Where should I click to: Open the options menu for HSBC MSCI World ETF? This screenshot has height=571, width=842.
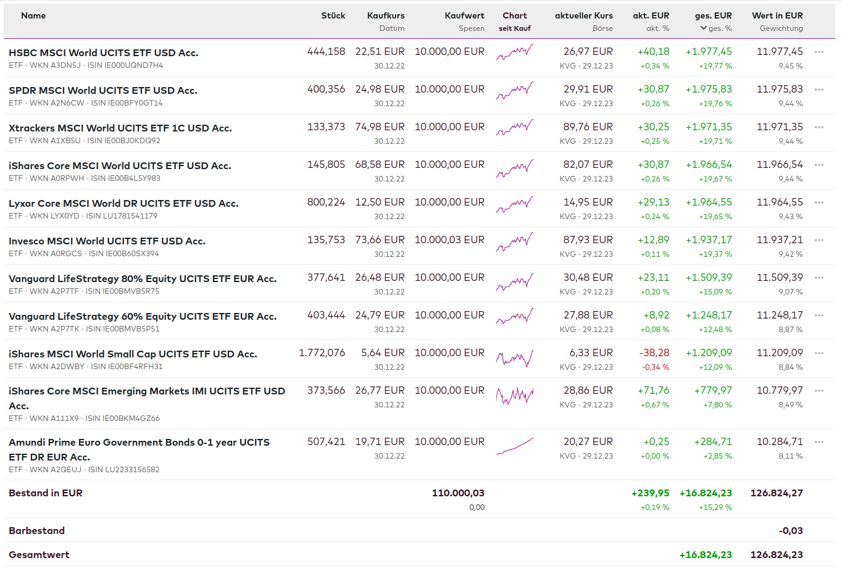click(x=819, y=52)
